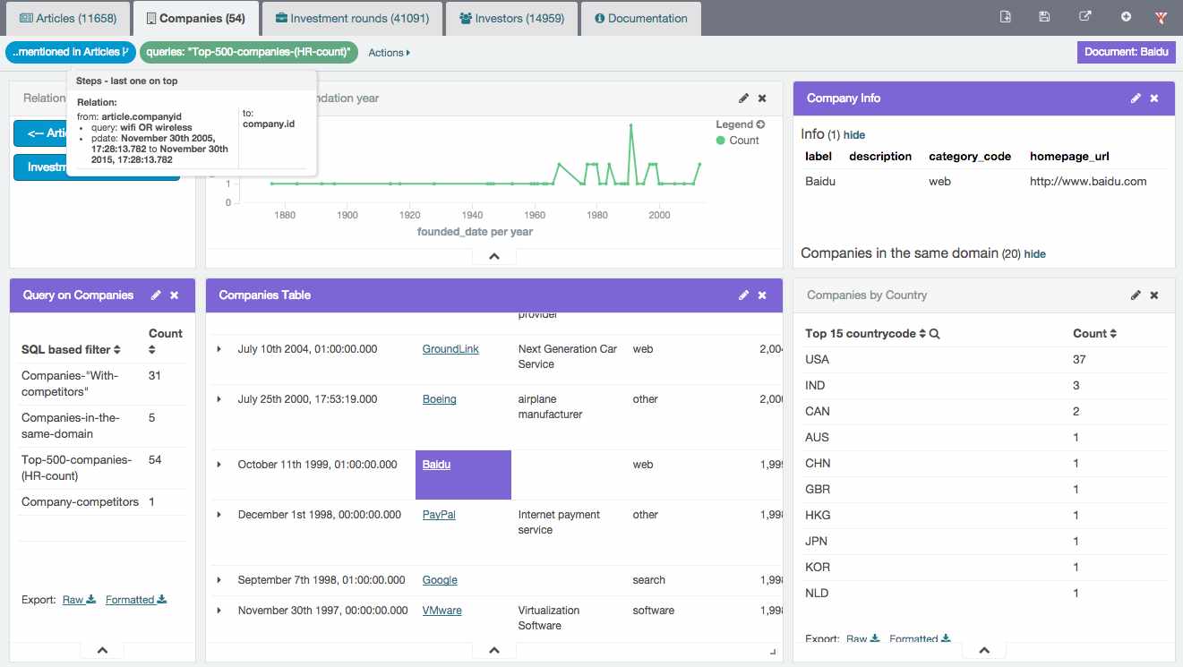Export Formatted from Companies by Country
The height and width of the screenshot is (667, 1183).
pyautogui.click(x=920, y=639)
